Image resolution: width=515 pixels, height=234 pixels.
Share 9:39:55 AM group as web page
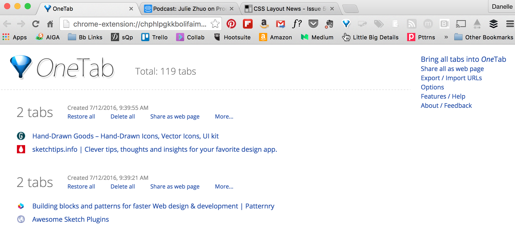(175, 116)
